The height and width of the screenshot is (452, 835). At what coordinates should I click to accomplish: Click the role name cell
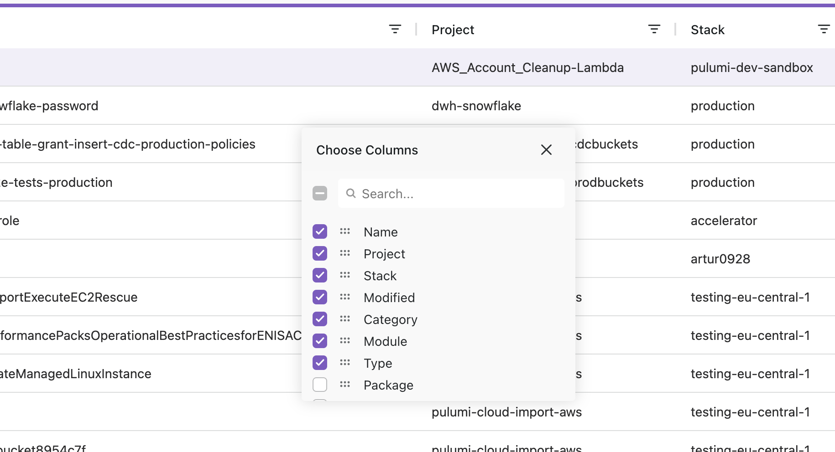click(10, 221)
